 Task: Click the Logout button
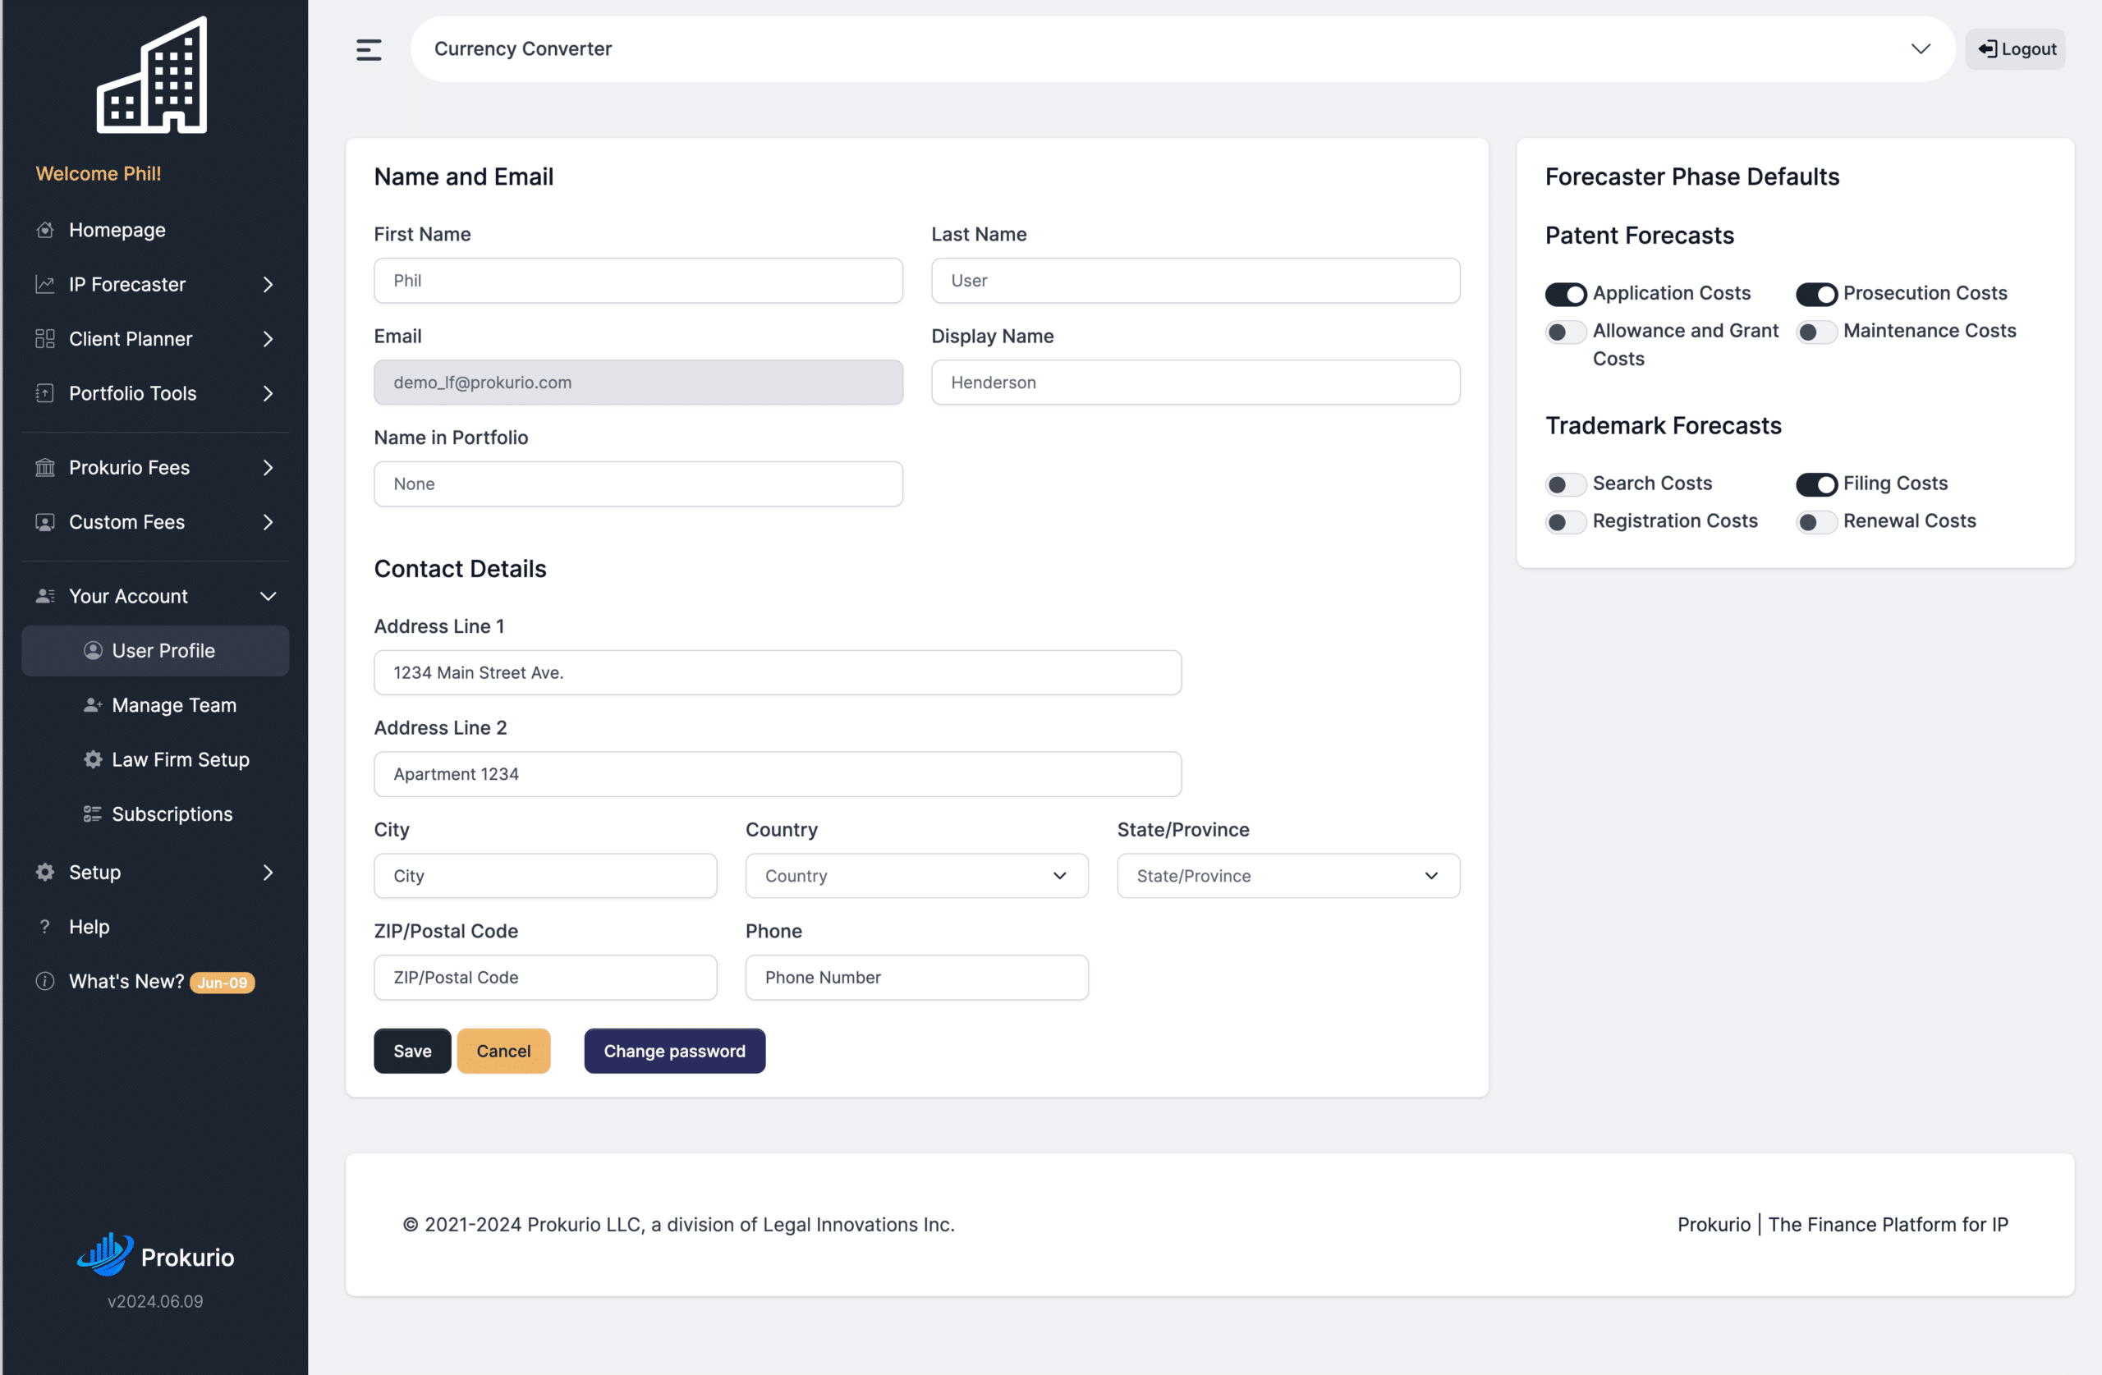point(2017,49)
